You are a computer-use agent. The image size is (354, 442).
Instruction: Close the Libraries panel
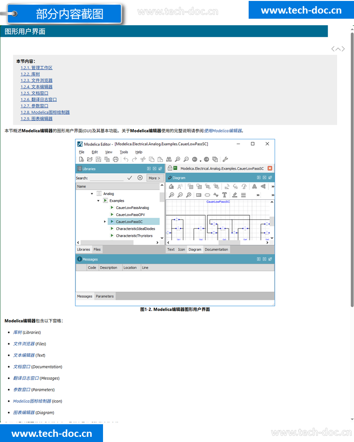pos(155,168)
